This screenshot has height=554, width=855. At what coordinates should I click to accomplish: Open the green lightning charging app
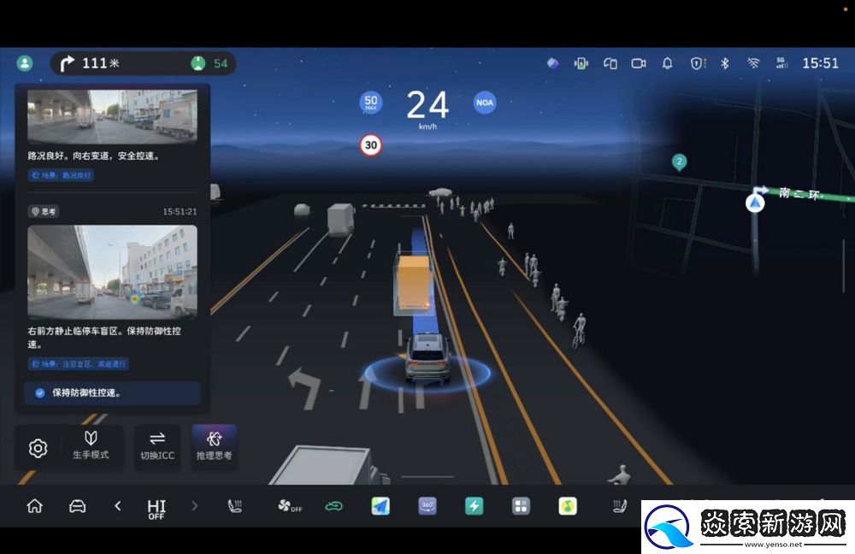pyautogui.click(x=474, y=506)
